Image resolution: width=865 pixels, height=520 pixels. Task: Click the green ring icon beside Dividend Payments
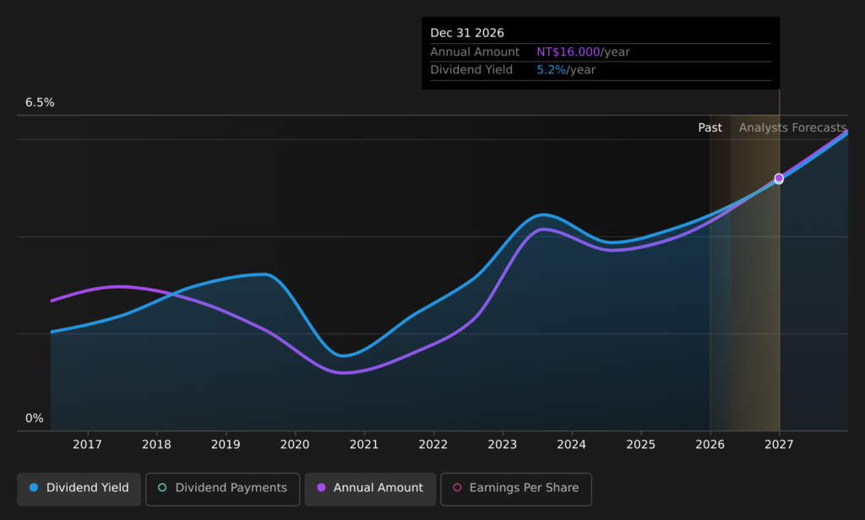[x=162, y=488]
